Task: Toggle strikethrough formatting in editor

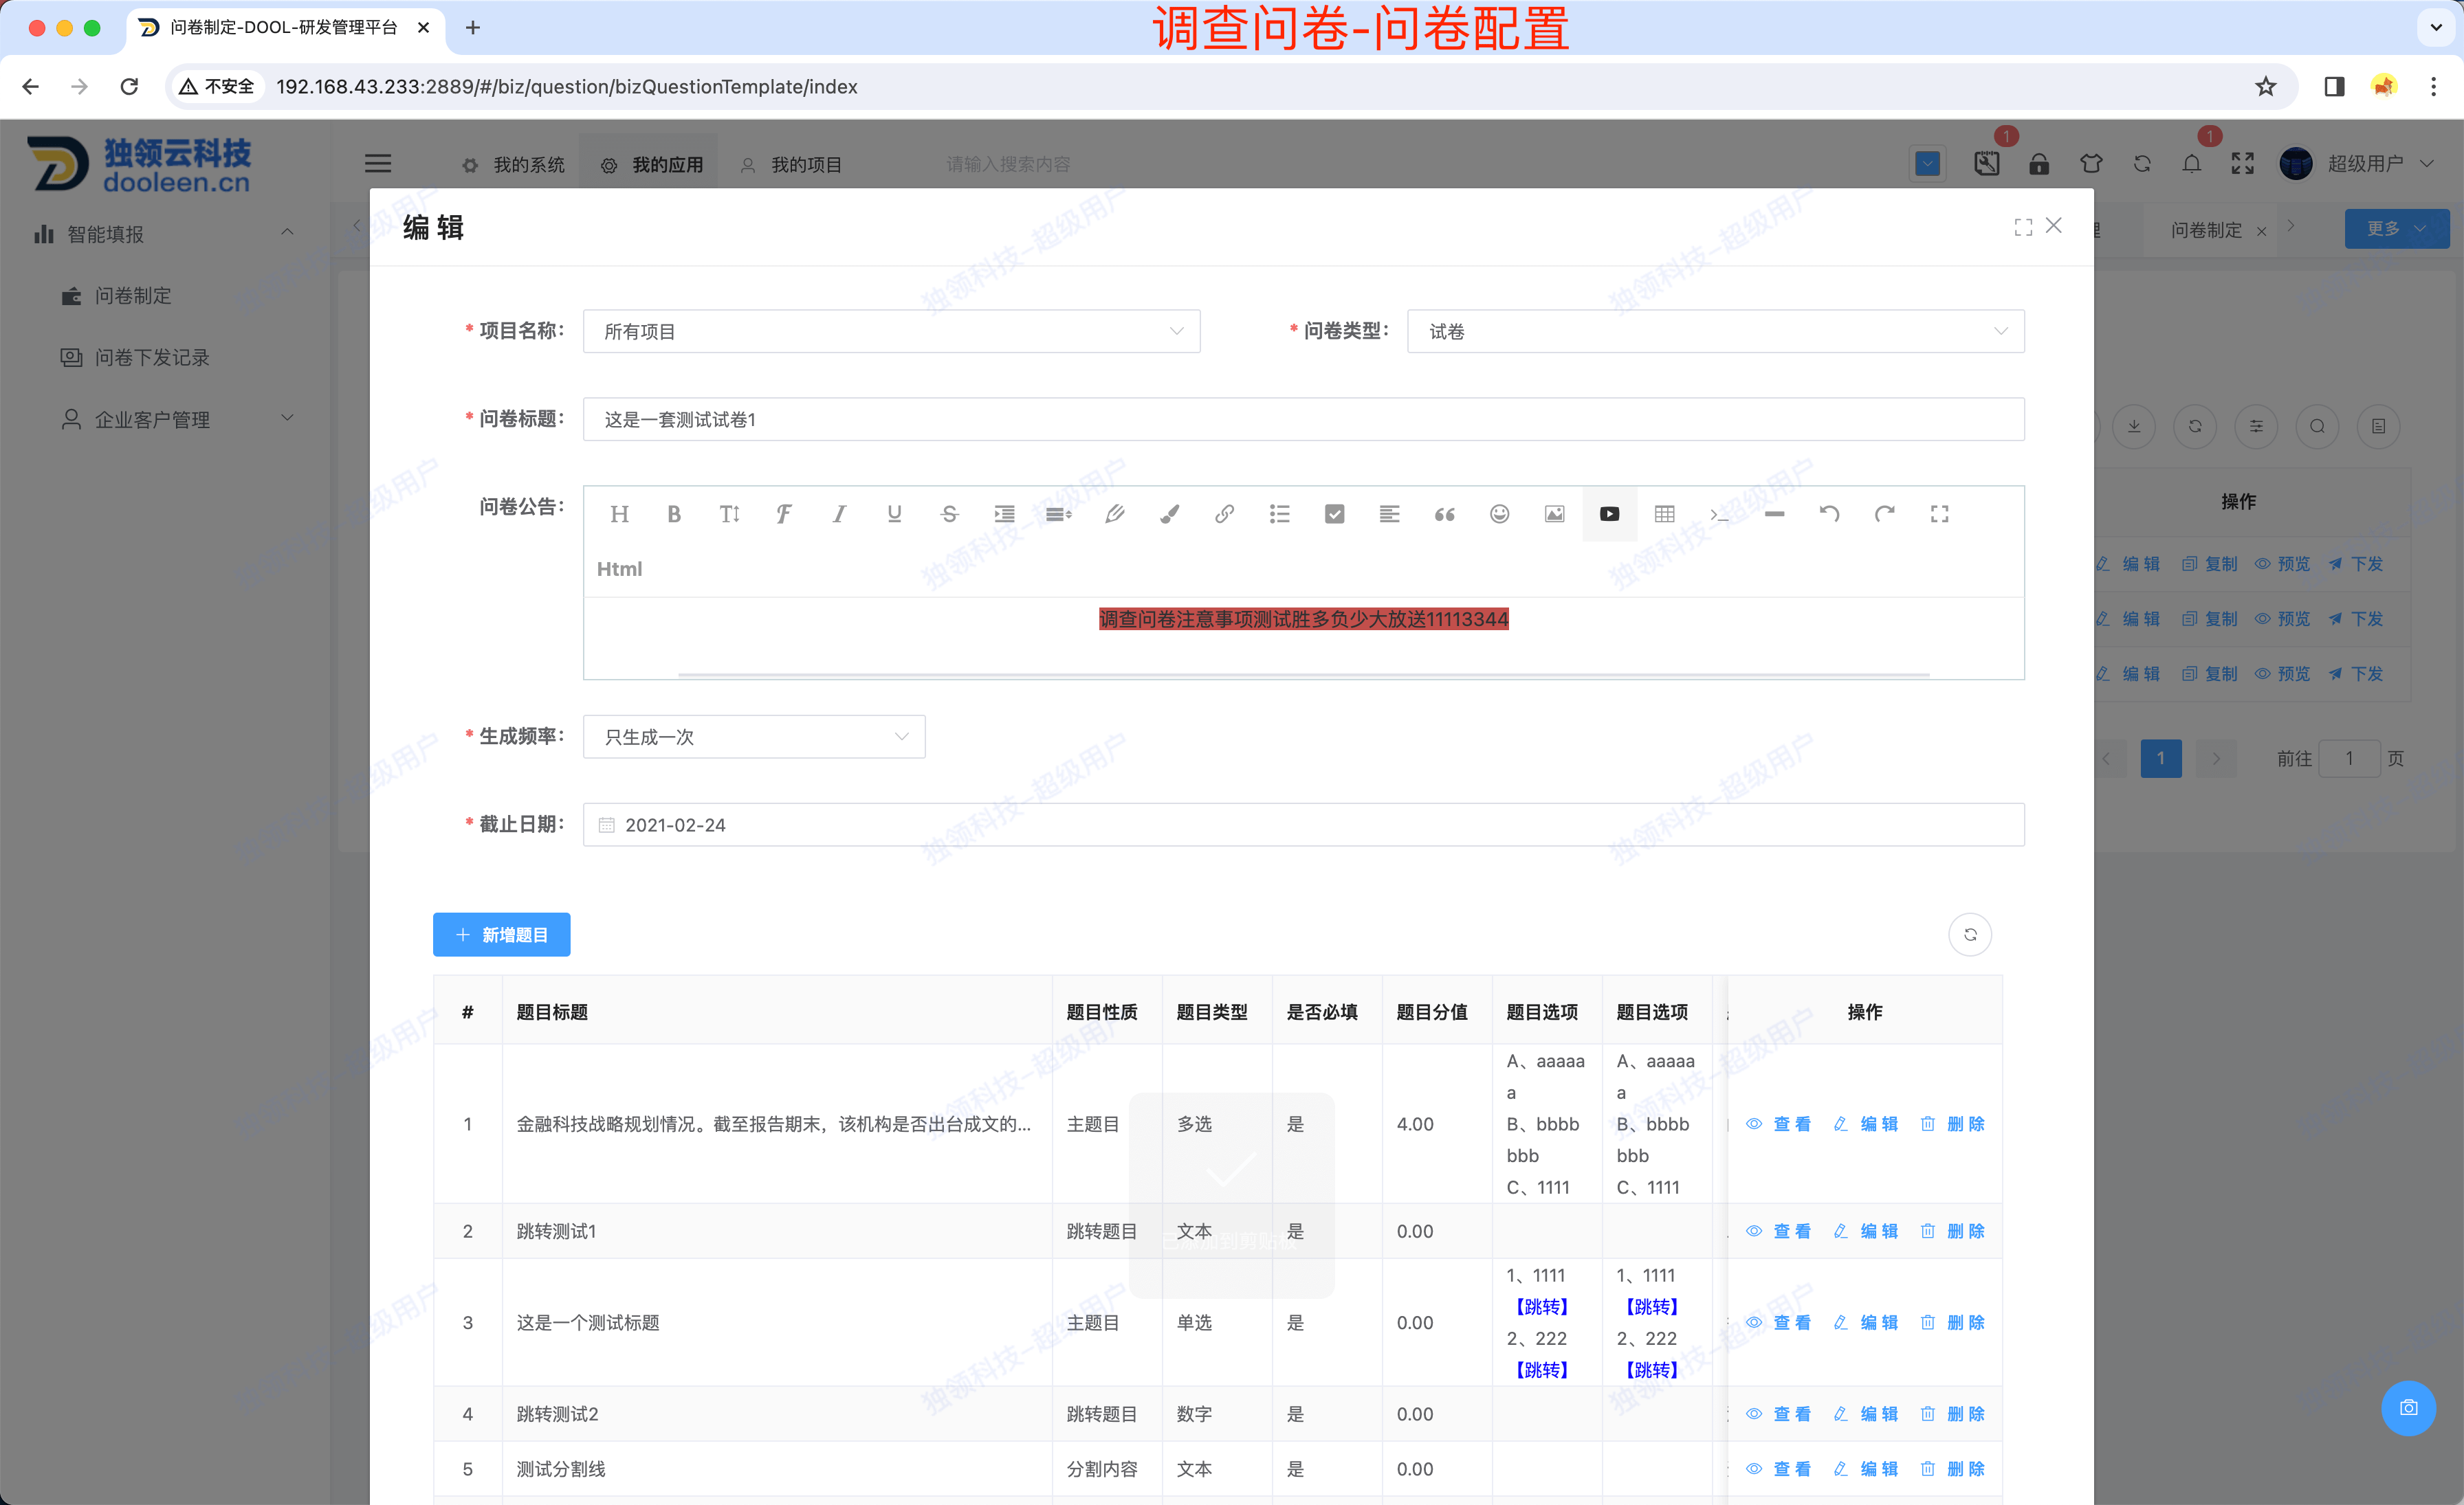Action: (949, 513)
